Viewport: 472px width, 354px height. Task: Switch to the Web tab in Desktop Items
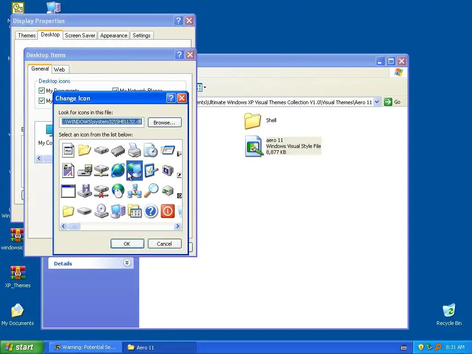pos(59,70)
